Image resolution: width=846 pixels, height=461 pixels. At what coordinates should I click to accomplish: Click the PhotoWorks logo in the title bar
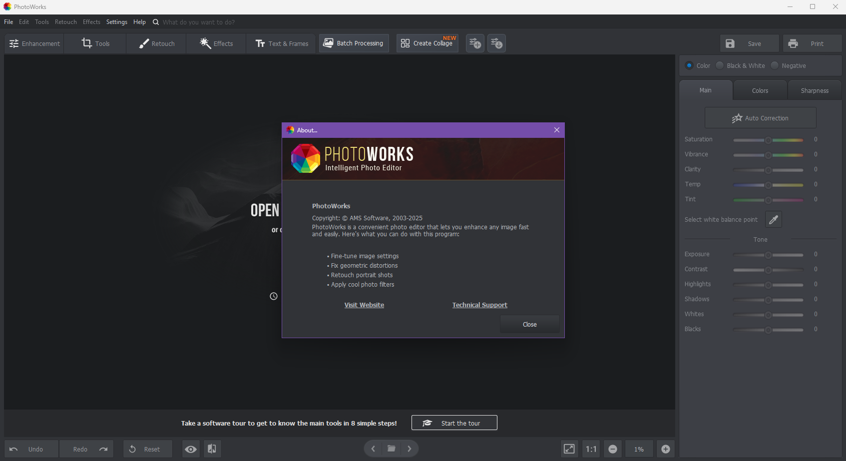(7, 6)
